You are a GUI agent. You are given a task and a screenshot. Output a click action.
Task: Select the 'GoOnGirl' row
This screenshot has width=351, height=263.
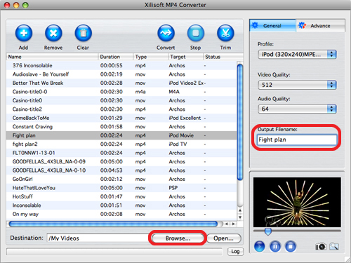click(121, 179)
